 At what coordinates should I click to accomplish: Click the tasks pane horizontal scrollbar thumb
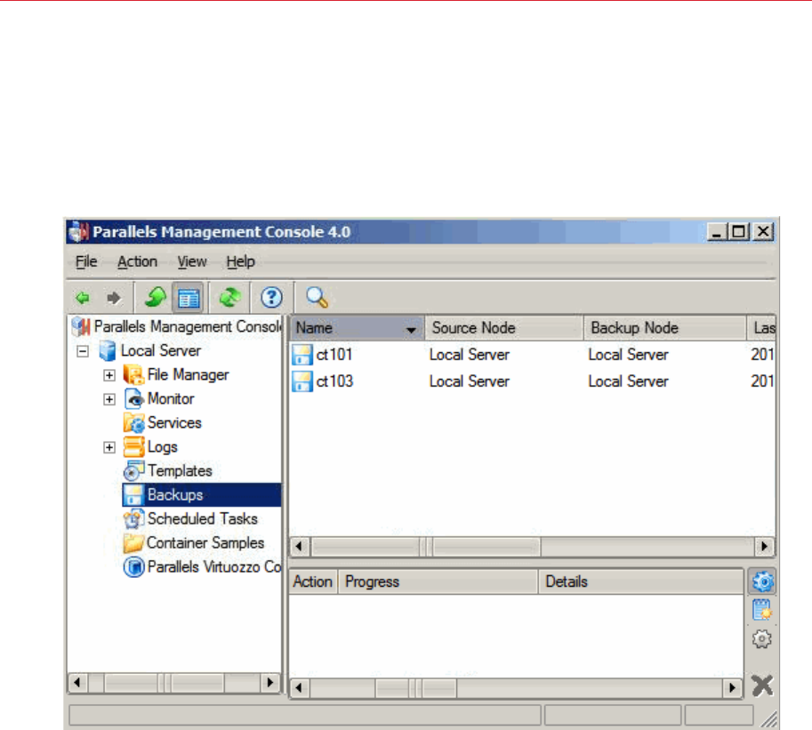click(415, 688)
